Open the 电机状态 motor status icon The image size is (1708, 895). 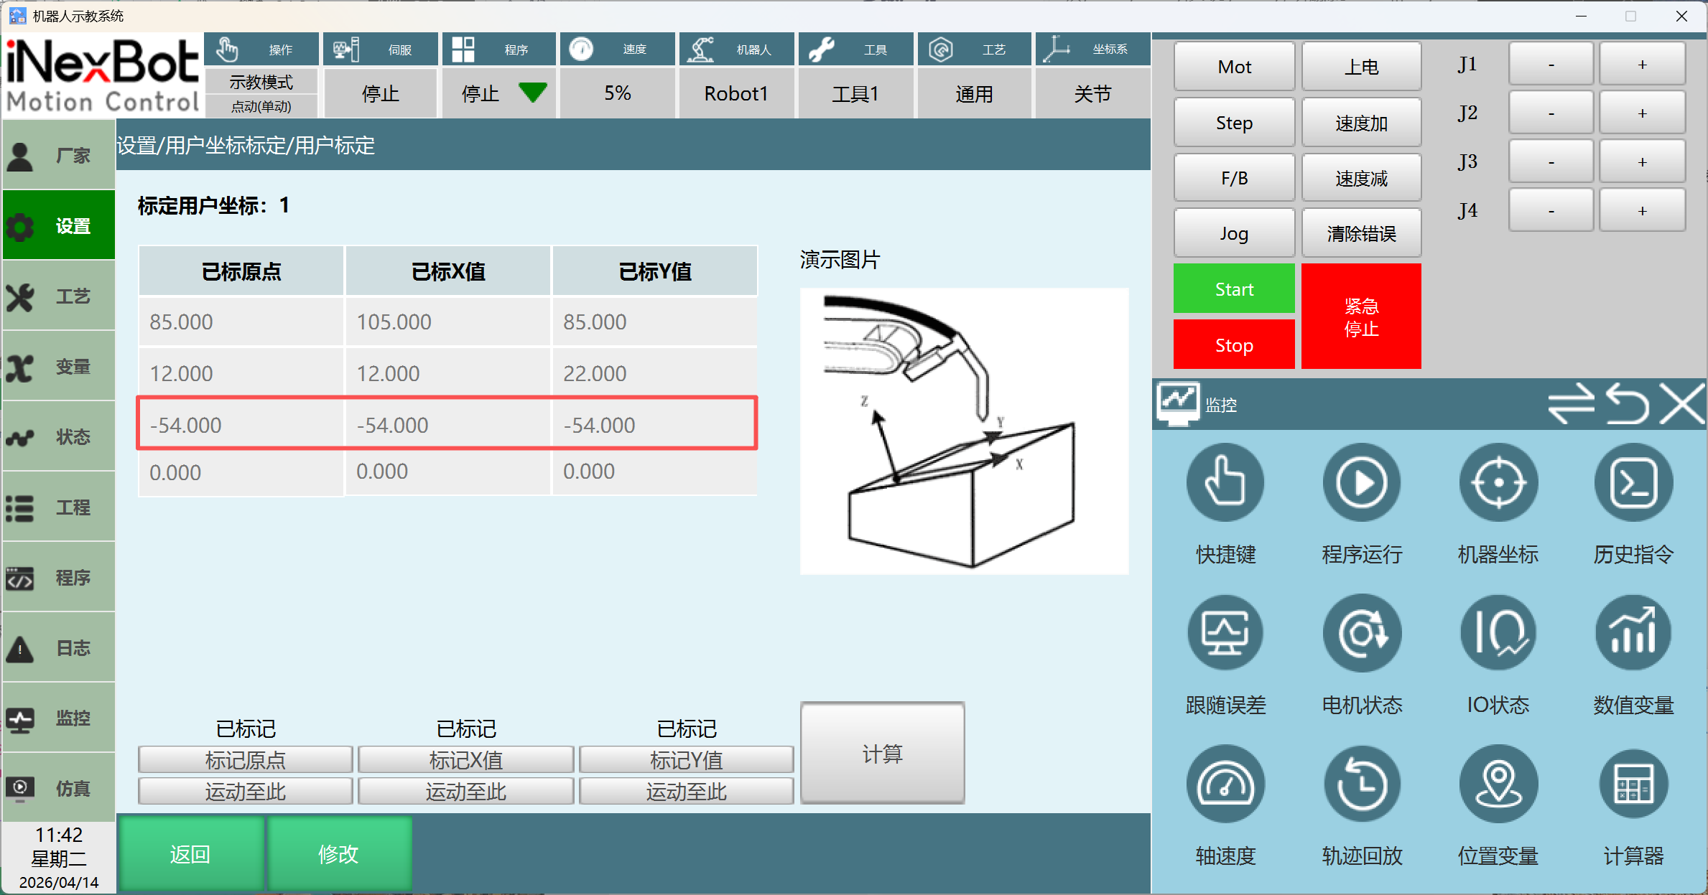(x=1361, y=634)
